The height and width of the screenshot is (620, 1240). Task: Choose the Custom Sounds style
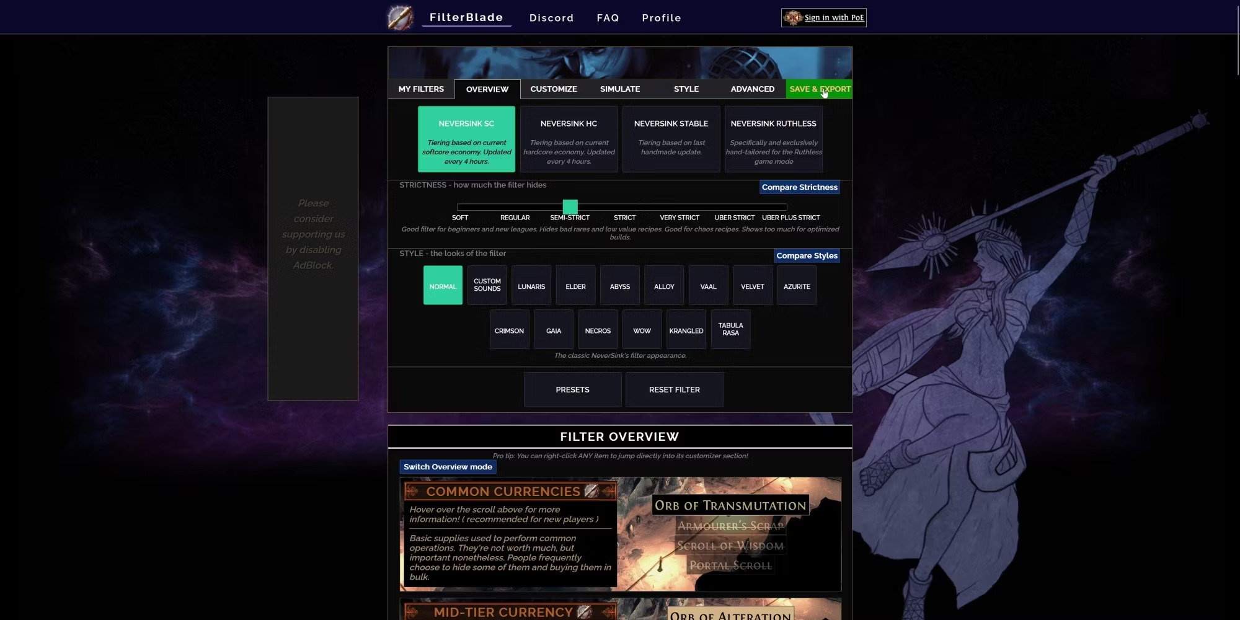point(487,285)
